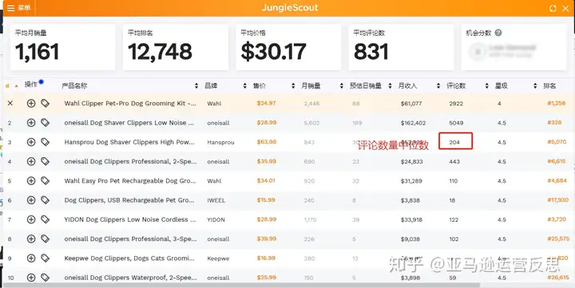Click the tag icon for the Wahl Clipper Pet-Pro row

click(45, 104)
